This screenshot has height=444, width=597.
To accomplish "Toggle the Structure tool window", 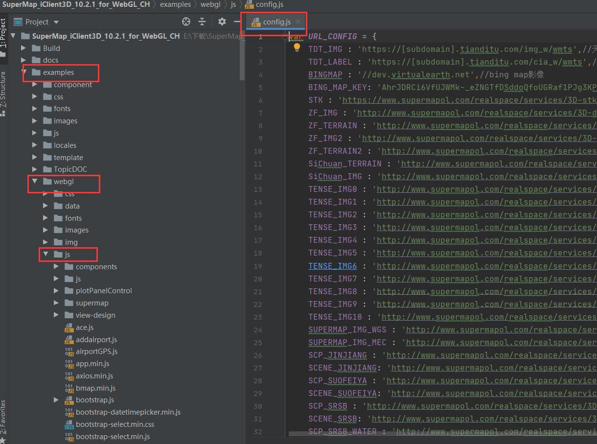I will (x=3, y=91).
